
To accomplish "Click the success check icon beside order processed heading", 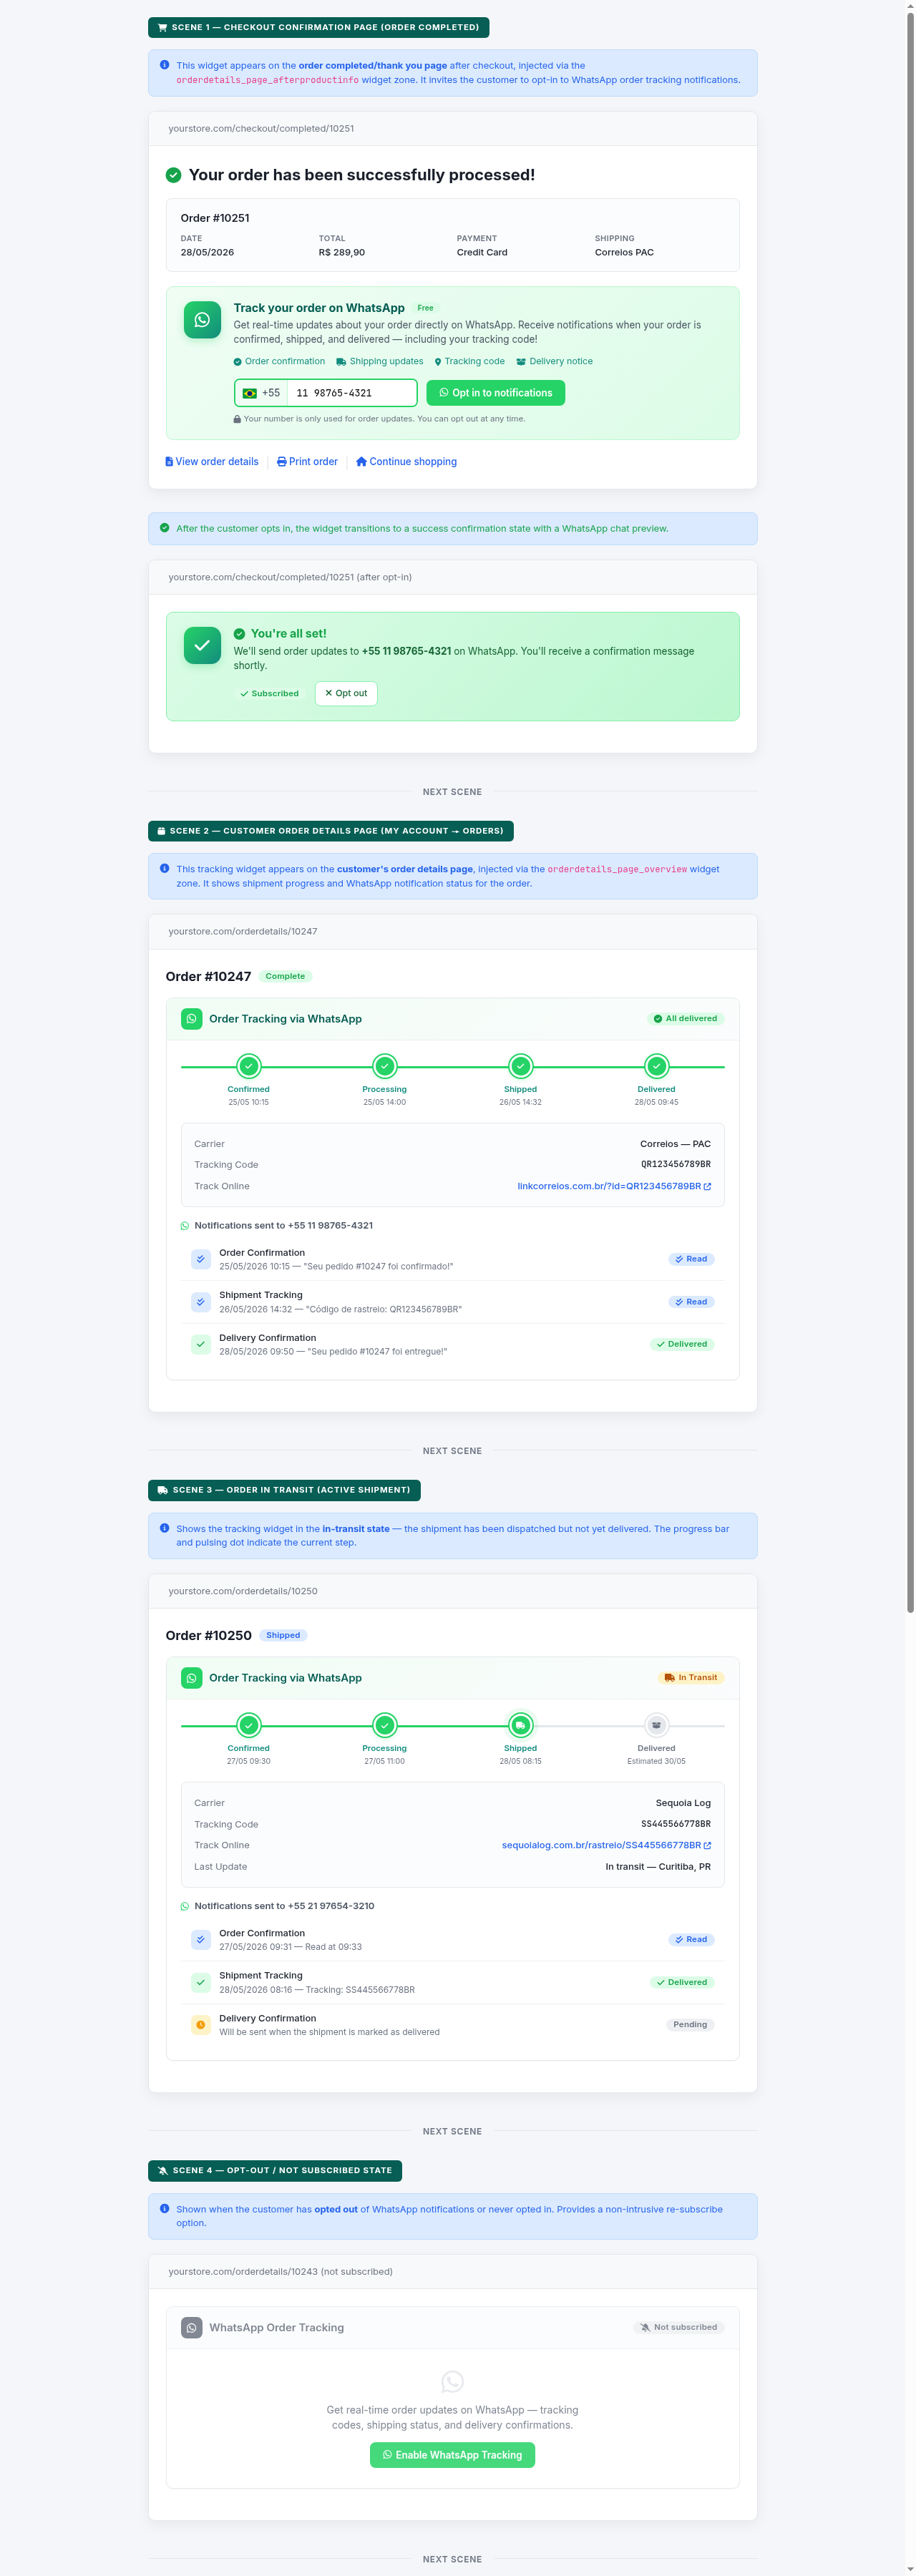I will pyautogui.click(x=174, y=175).
